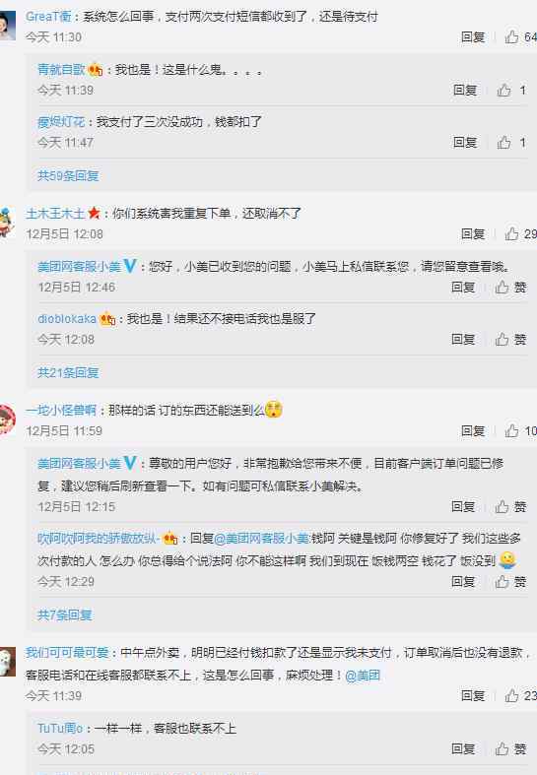
Task: Like 美团网客服小美's reply at 12:46
Action: pos(510,288)
